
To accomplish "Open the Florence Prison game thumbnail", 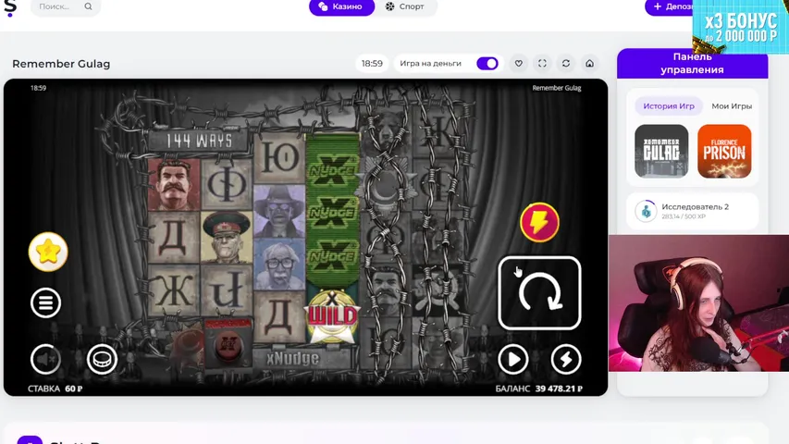I will tap(724, 151).
